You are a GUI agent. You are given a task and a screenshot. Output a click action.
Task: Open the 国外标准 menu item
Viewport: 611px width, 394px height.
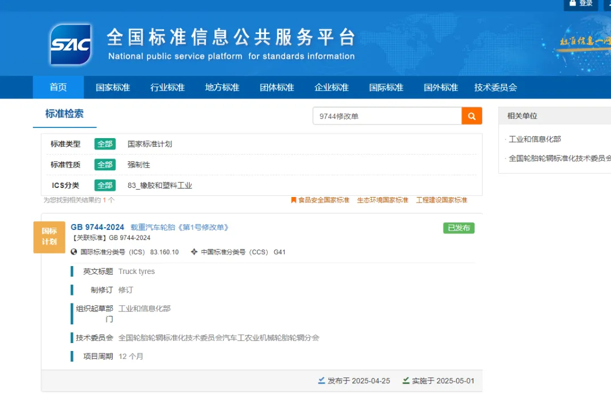pyautogui.click(x=441, y=87)
